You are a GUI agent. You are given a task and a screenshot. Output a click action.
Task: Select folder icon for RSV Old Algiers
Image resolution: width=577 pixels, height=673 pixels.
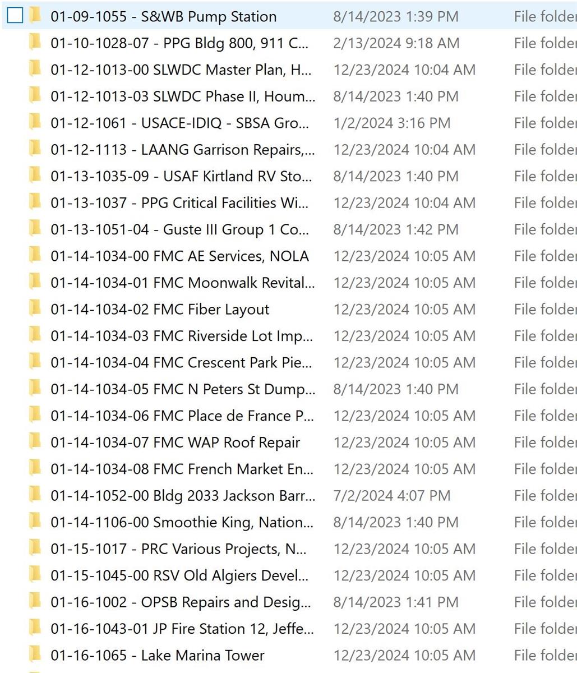click(35, 575)
